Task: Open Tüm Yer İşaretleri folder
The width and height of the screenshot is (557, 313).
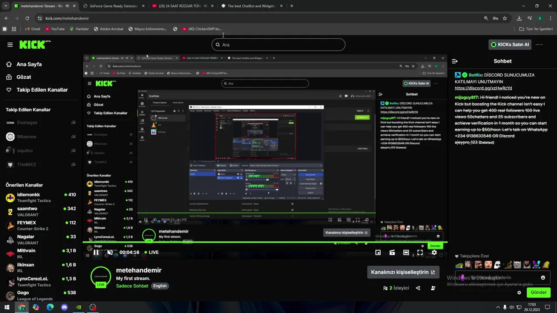Action: (536, 29)
